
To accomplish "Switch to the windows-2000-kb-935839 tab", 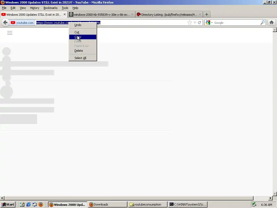I will [x=101, y=15].
